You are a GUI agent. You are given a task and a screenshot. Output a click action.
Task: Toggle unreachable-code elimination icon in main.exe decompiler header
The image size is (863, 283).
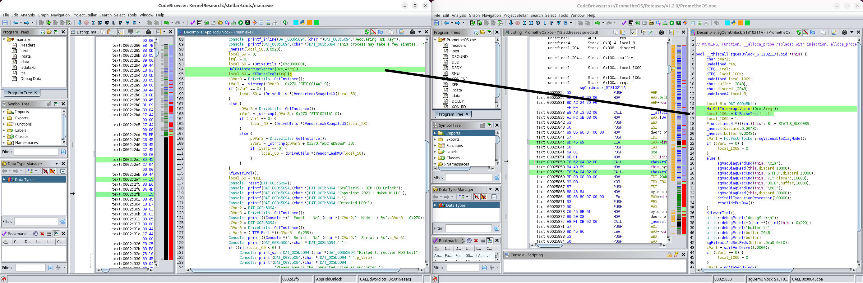tap(374, 32)
